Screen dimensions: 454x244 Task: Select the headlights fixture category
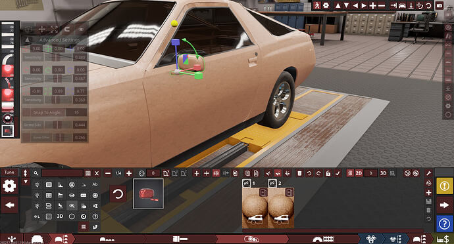(37, 184)
